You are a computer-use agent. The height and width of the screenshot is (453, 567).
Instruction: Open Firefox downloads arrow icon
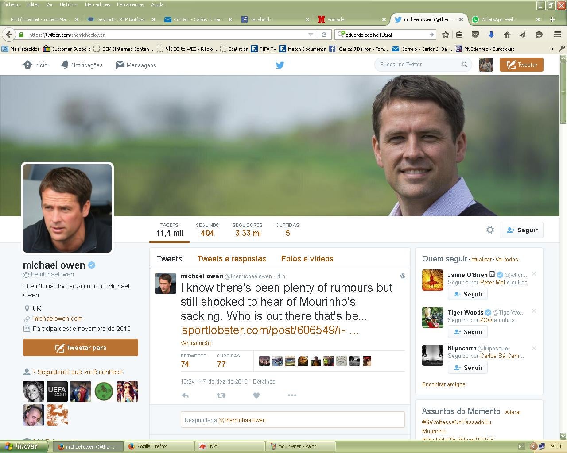491,35
